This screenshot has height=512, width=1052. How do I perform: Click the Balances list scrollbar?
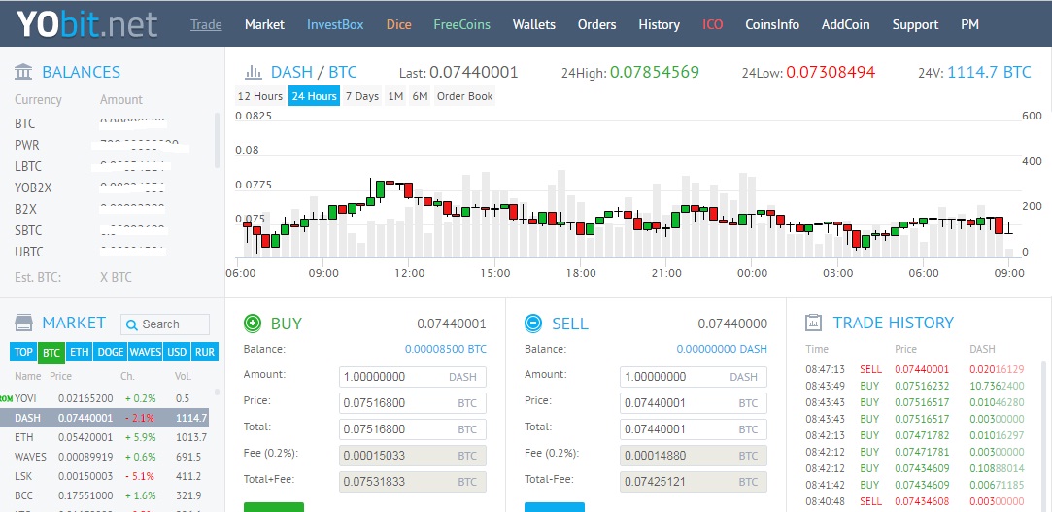216,140
